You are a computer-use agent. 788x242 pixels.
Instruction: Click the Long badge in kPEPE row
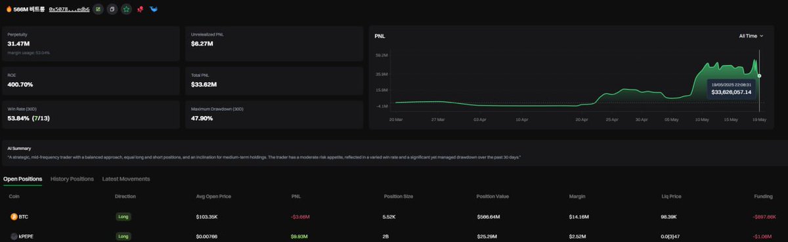123,236
